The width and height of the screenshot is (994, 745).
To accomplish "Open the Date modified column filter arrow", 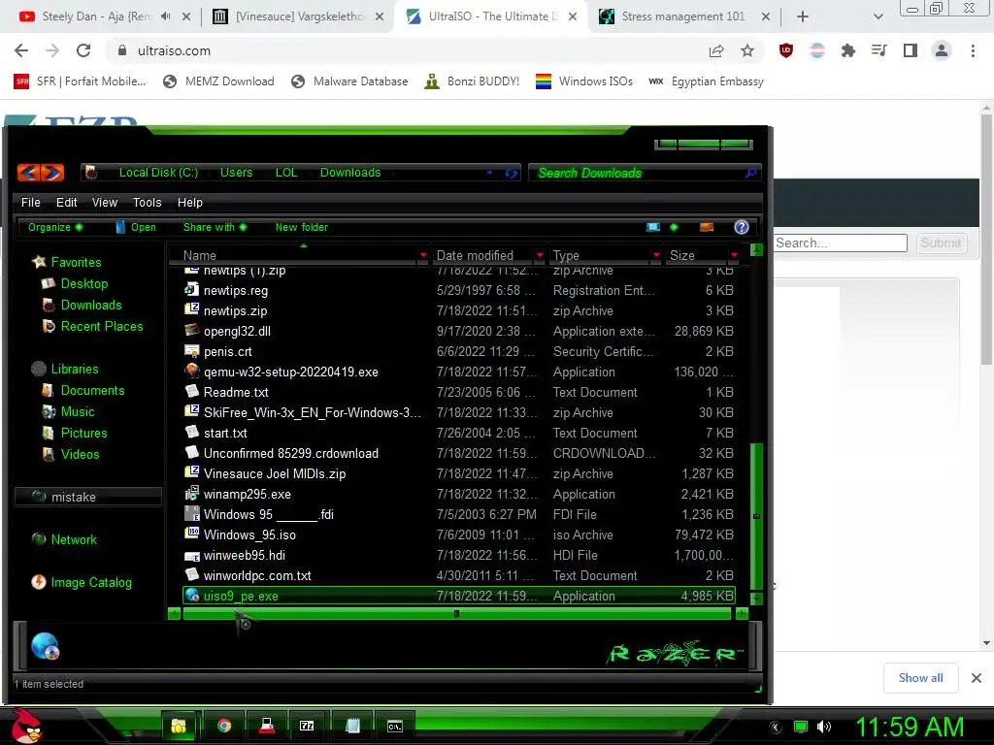I will (540, 255).
